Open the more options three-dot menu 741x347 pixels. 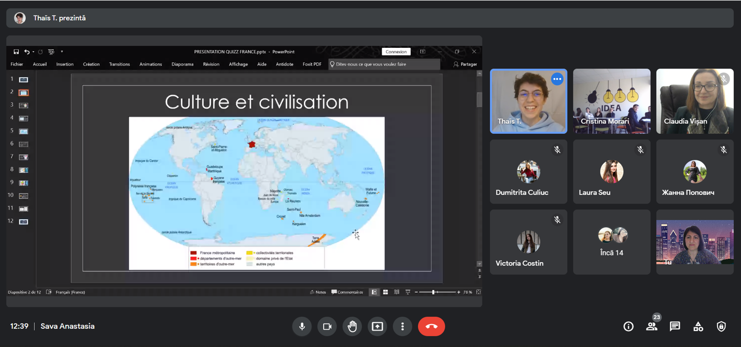tap(402, 326)
